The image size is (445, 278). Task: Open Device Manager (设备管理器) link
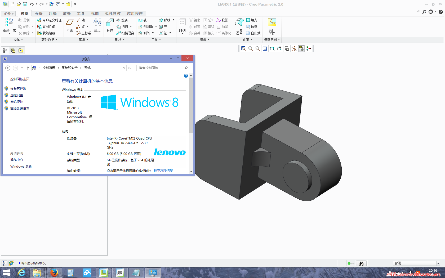pyautogui.click(x=18, y=88)
